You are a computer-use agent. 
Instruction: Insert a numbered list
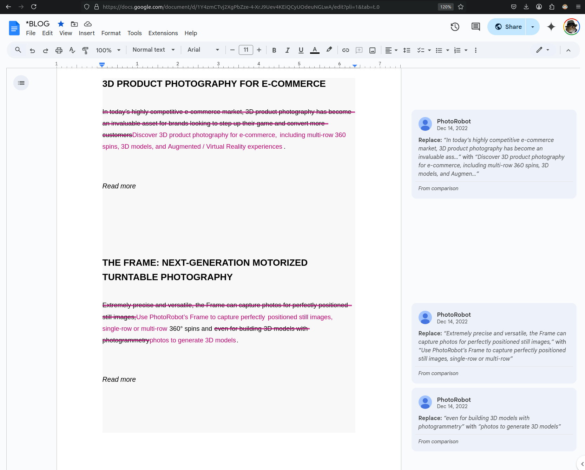pos(457,50)
